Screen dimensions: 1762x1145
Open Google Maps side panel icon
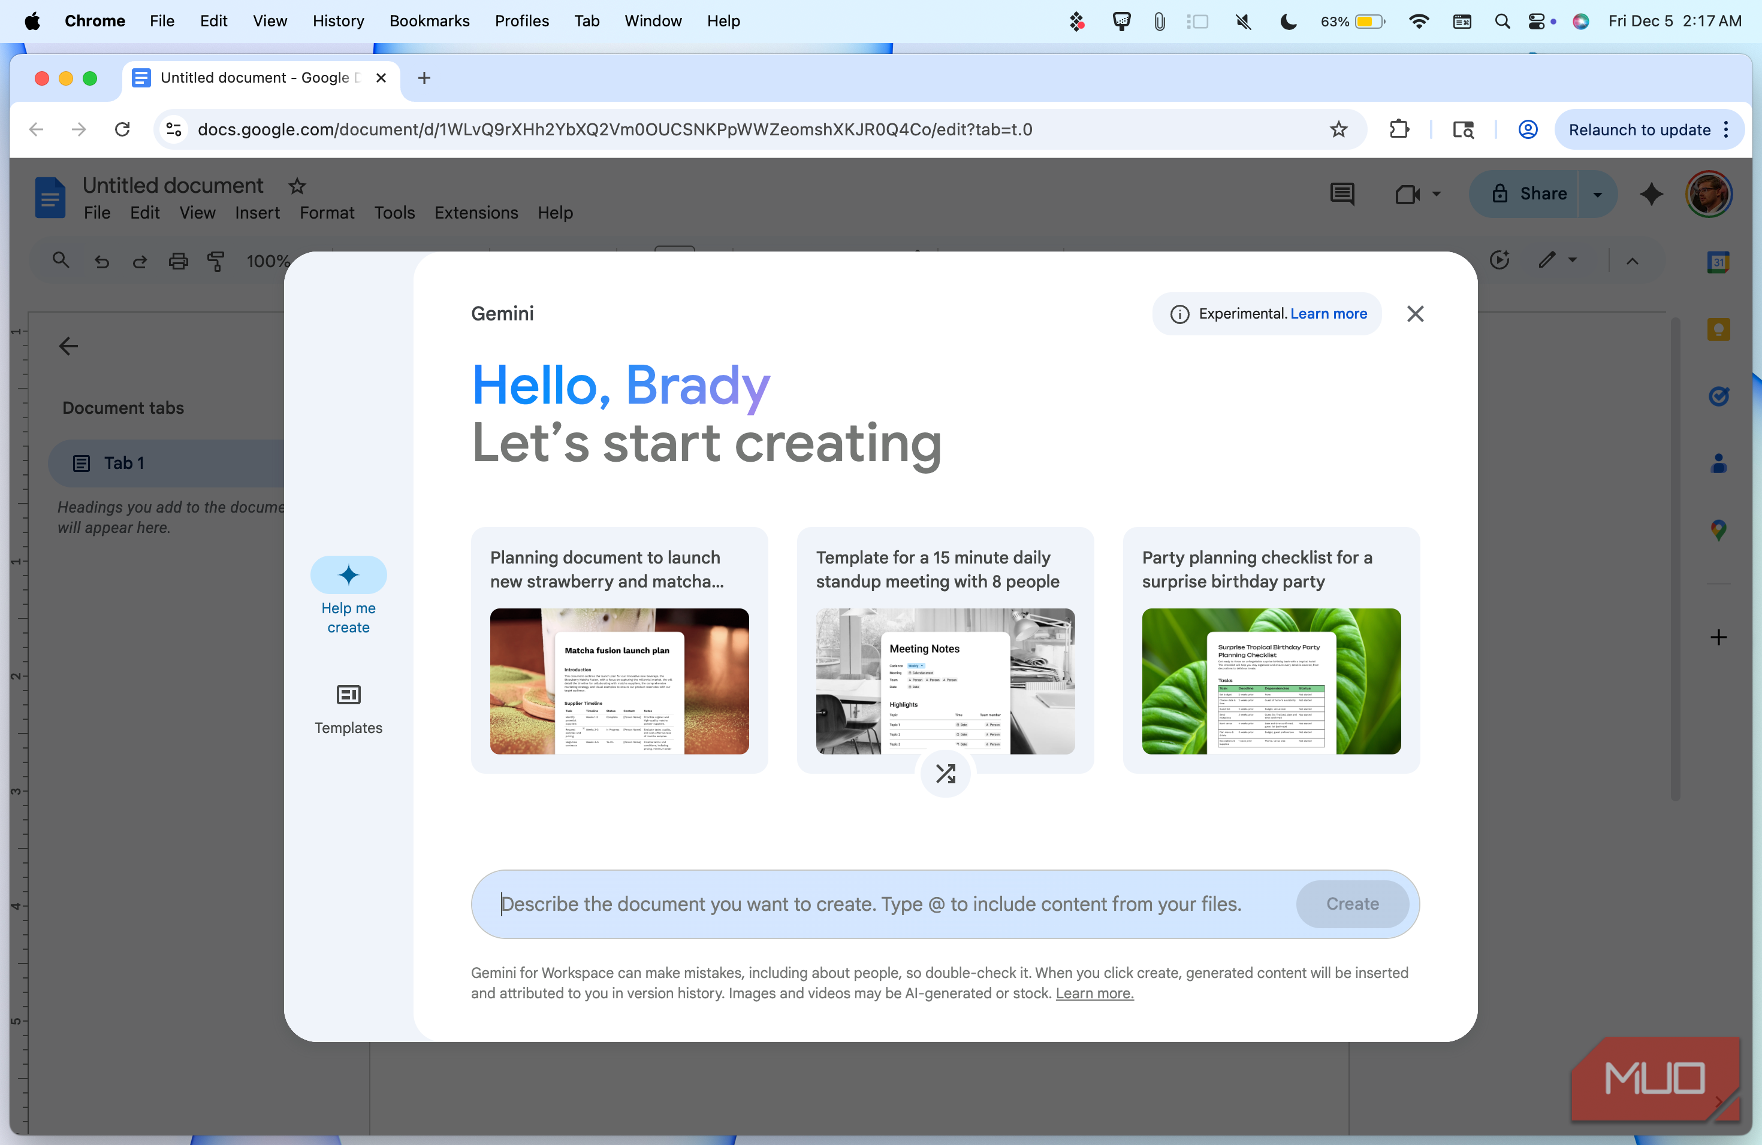click(1718, 531)
